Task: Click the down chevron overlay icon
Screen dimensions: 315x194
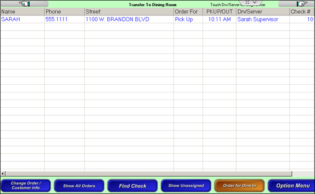Action: click(x=255, y=3)
